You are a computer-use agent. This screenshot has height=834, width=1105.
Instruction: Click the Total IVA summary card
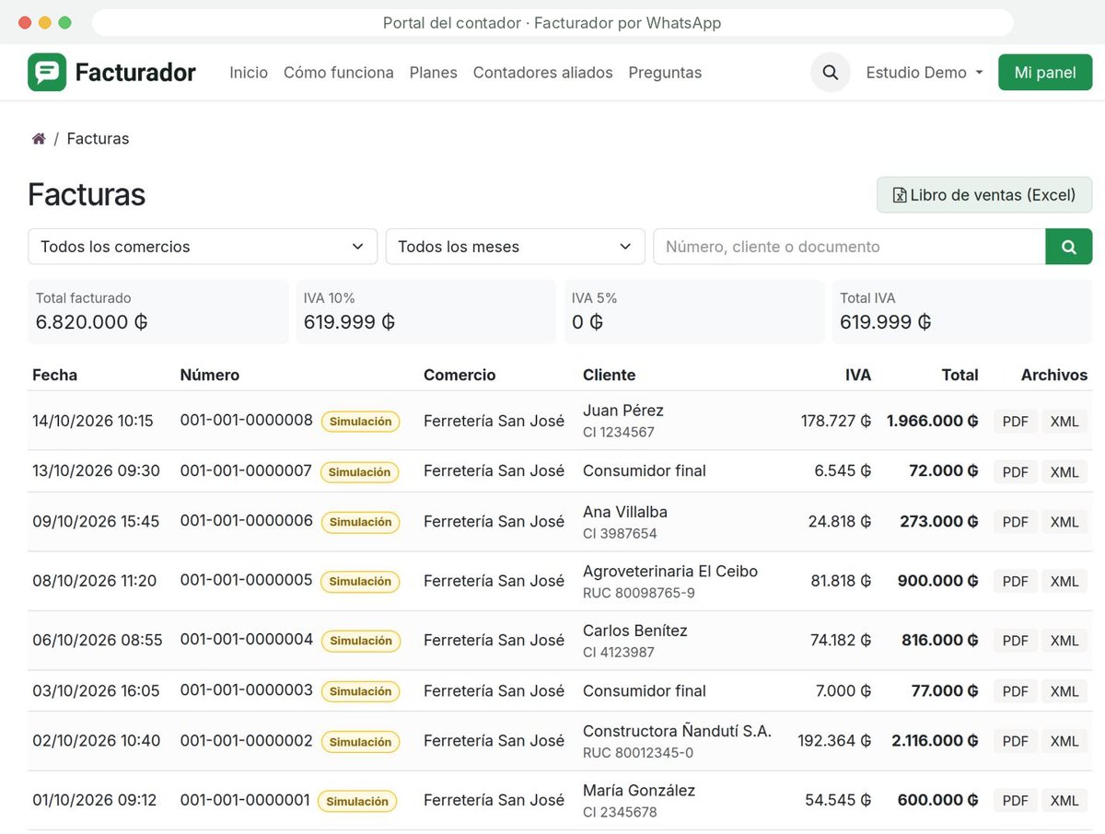click(962, 312)
